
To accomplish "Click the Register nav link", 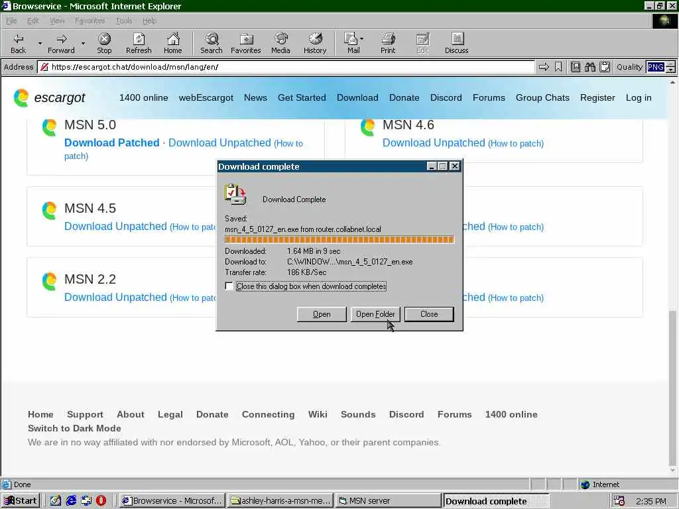I will 597,98.
